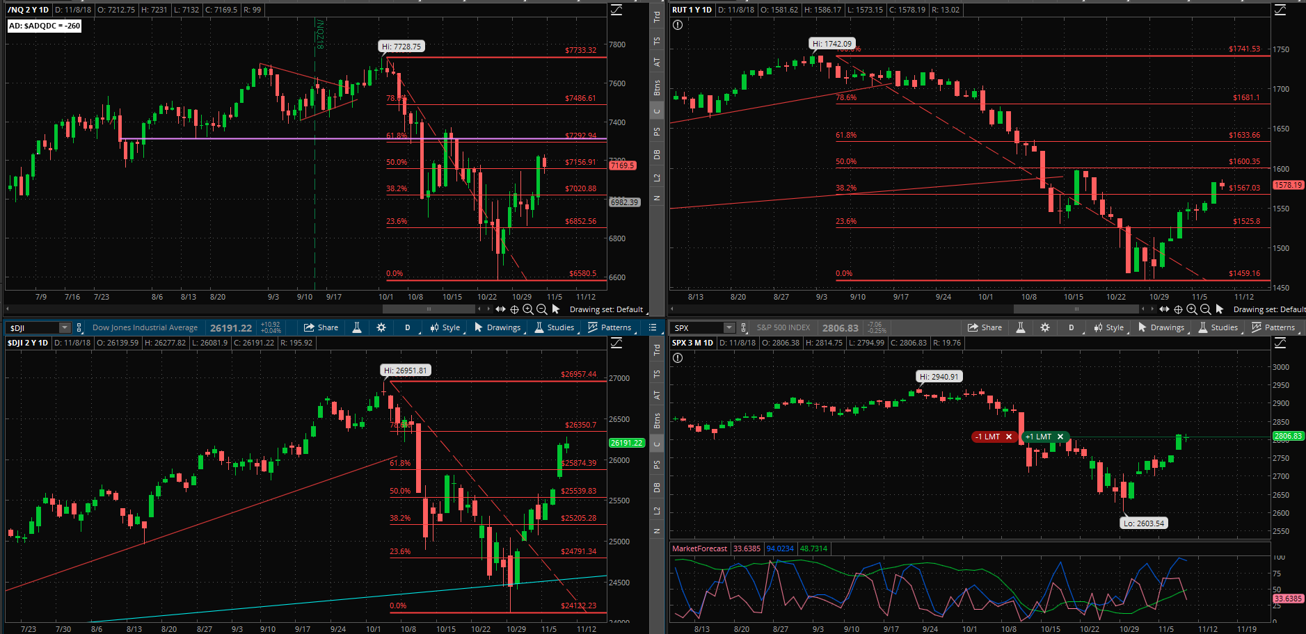Image resolution: width=1306 pixels, height=634 pixels.
Task: Toggle the PS side tab on /NQ chart
Action: (x=657, y=131)
